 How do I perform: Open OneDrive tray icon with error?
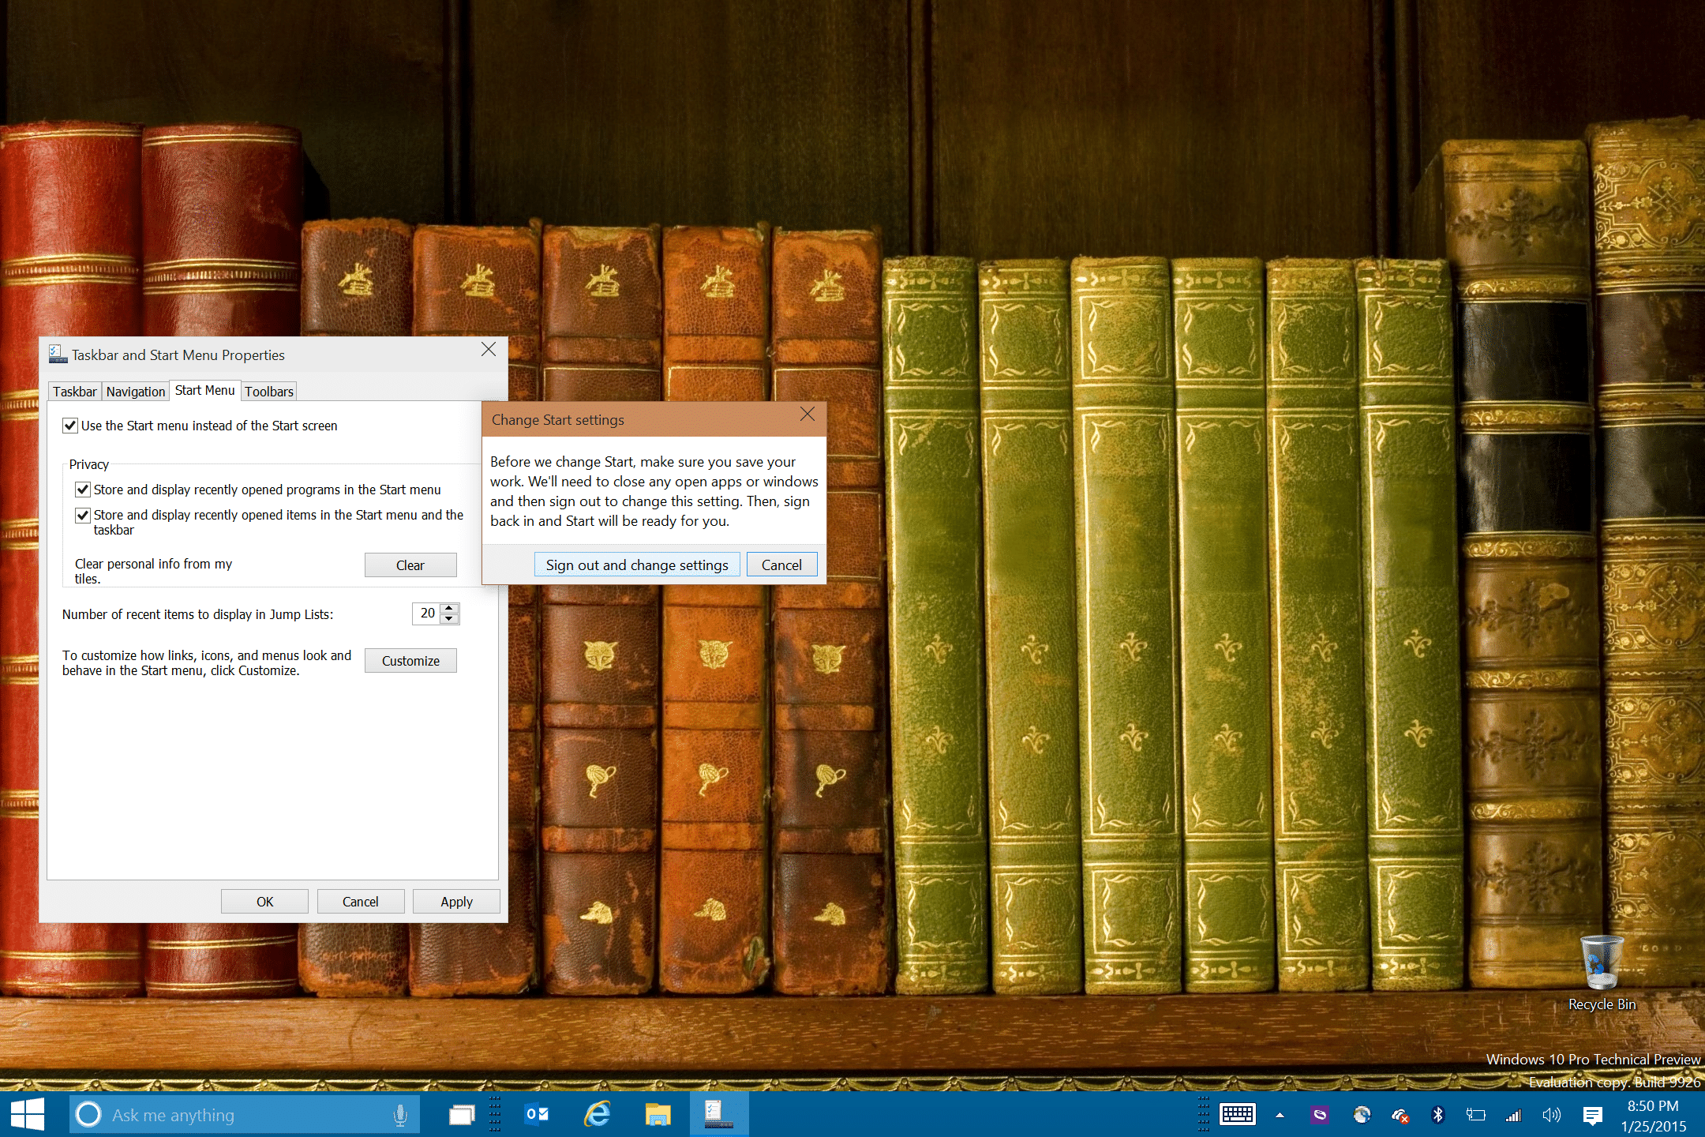(x=1400, y=1116)
